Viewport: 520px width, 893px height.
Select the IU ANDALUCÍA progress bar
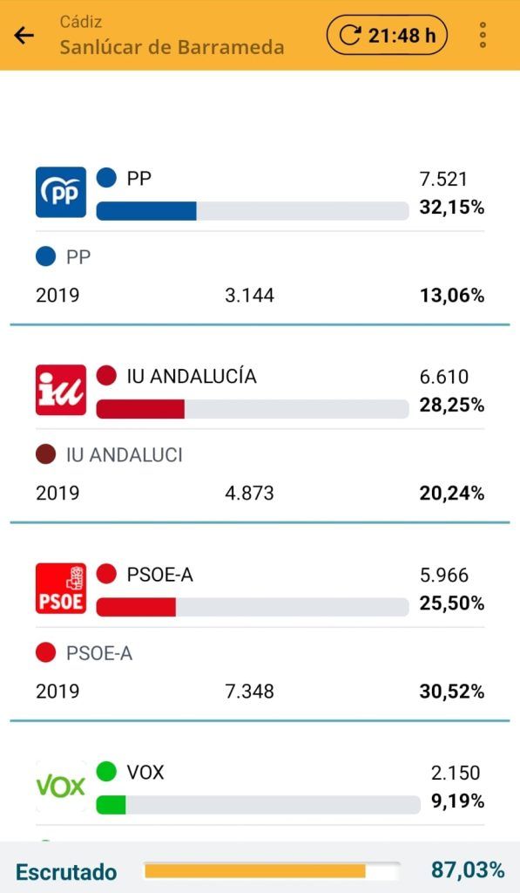point(253,409)
